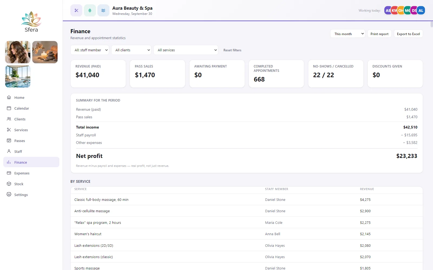Go to Home in the sidebar
Screen dimensions: 433x270
point(31,97)
